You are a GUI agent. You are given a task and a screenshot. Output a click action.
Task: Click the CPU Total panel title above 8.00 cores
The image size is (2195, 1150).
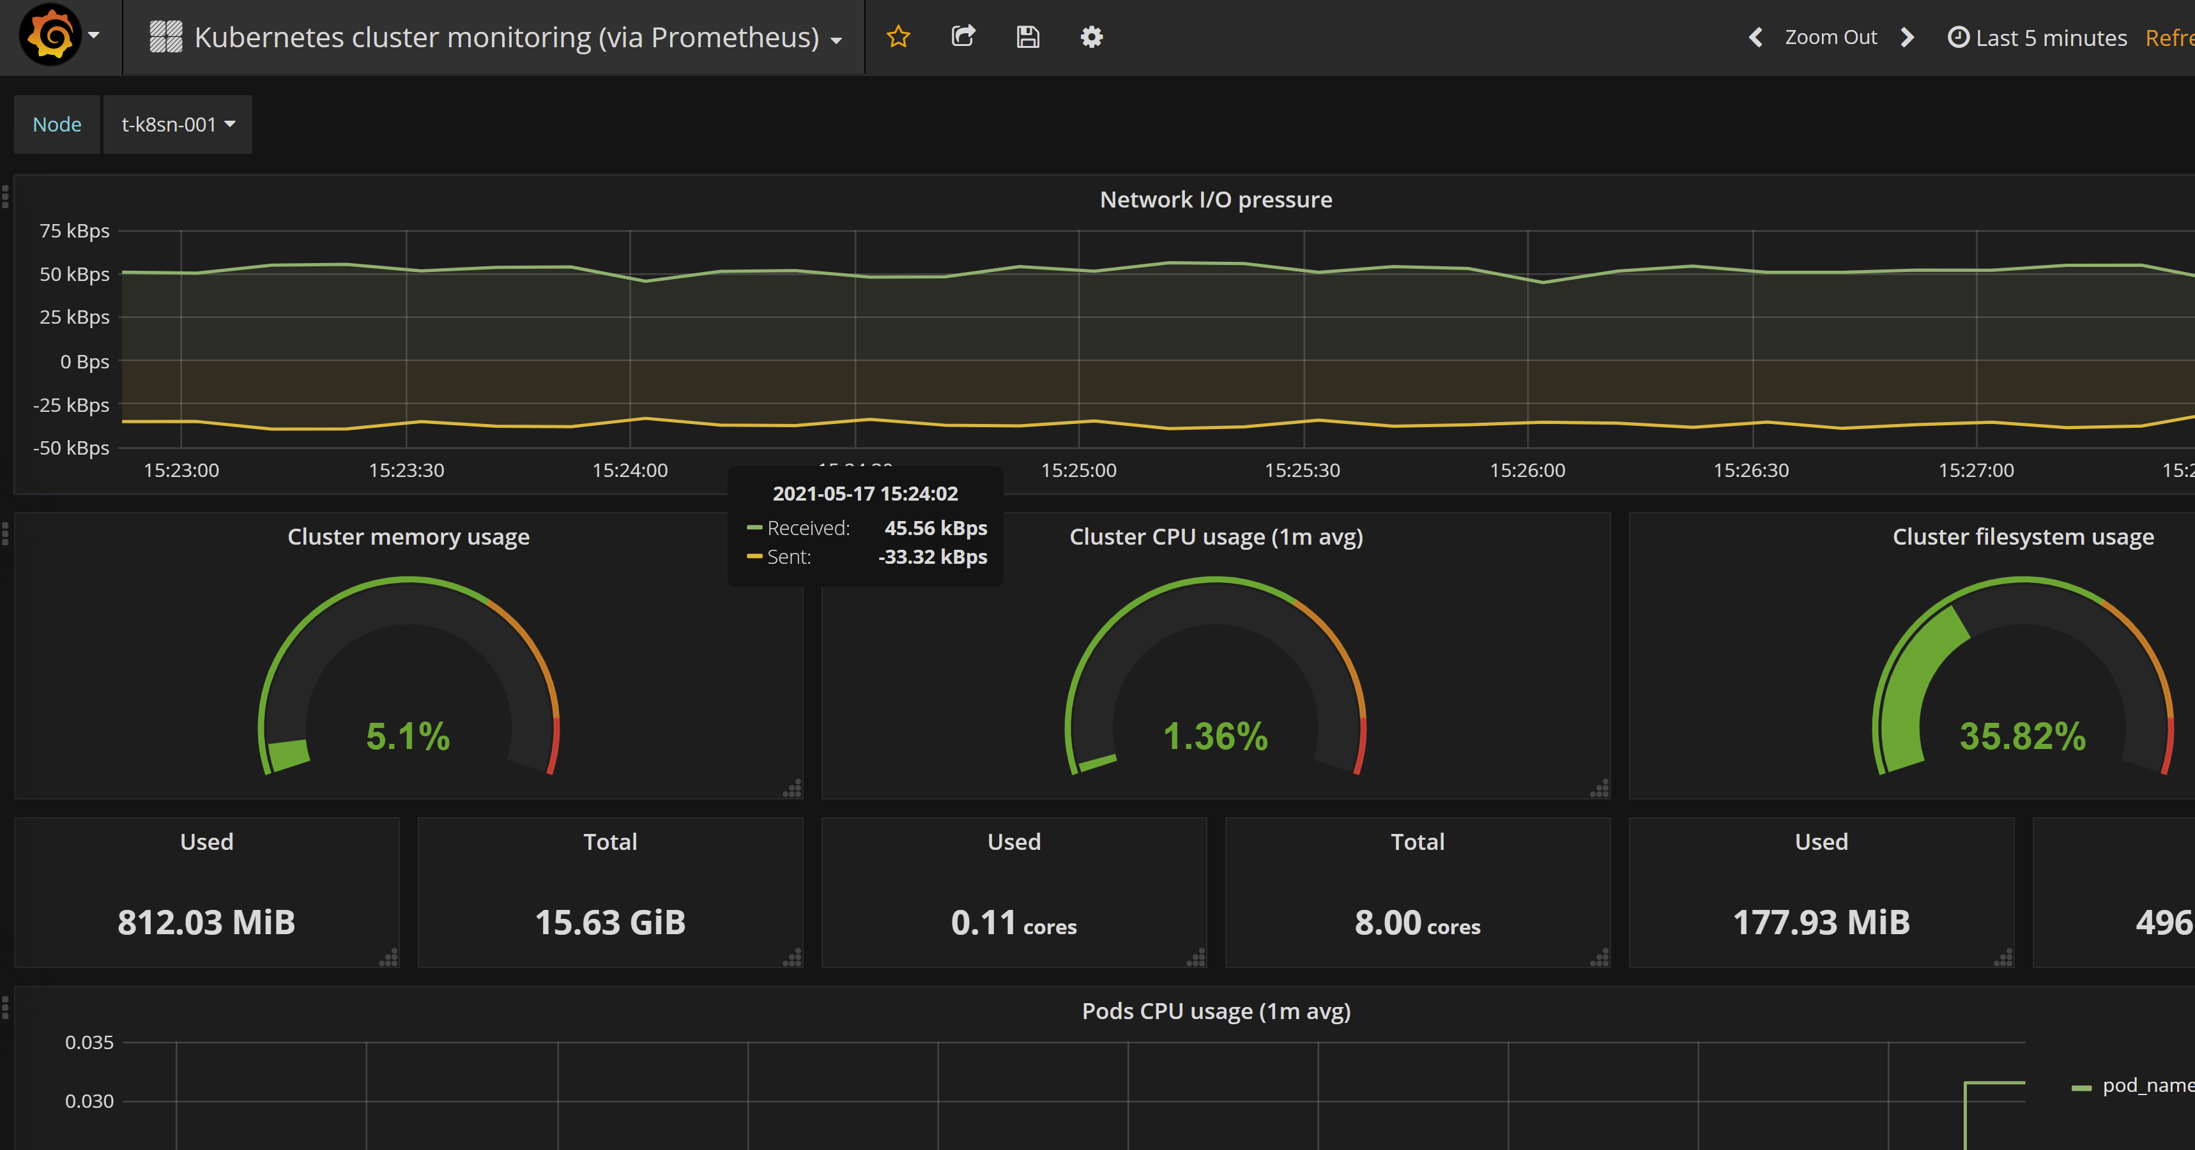tap(1418, 842)
